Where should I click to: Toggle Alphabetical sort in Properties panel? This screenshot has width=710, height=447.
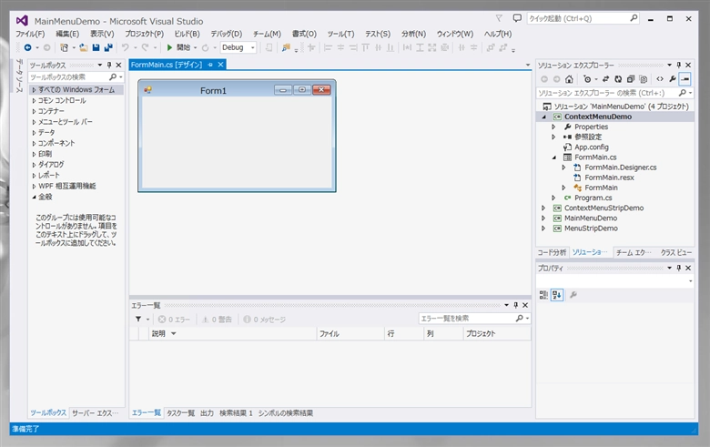(x=557, y=295)
